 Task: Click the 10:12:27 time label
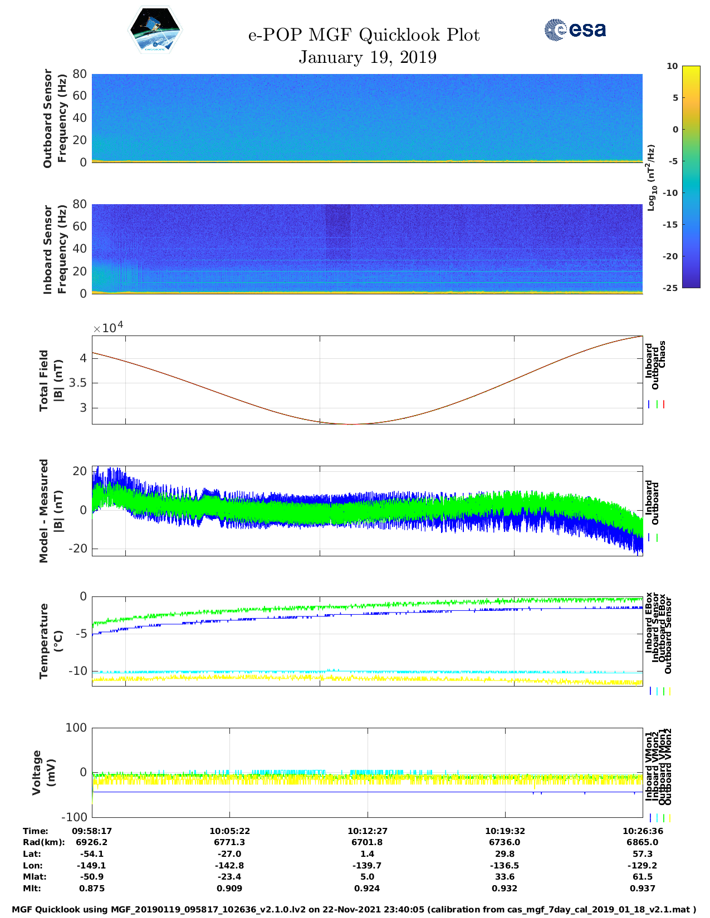pos(367,831)
